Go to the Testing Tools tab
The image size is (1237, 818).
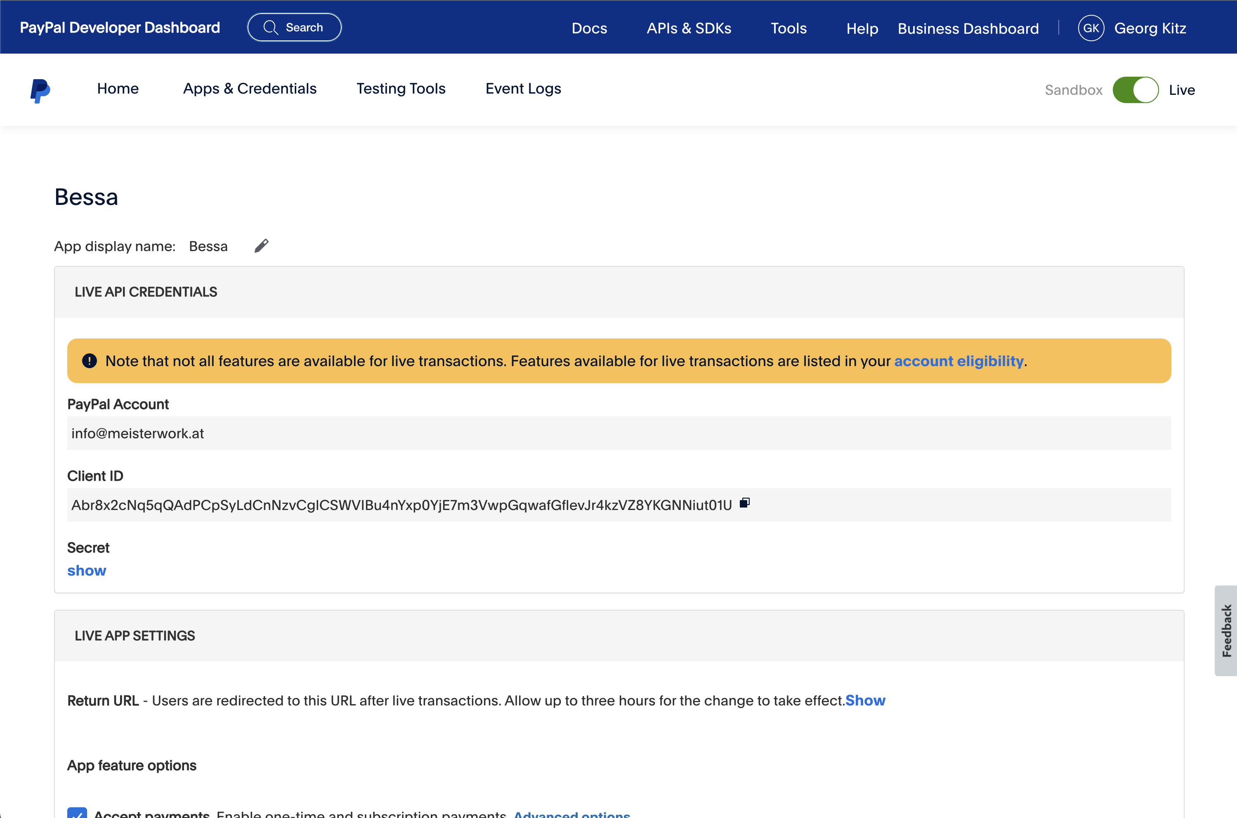pyautogui.click(x=401, y=89)
